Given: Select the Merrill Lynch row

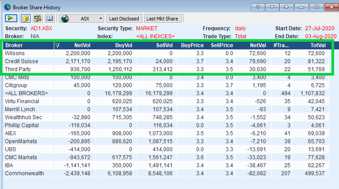Looking at the screenshot, I should click(166, 109).
